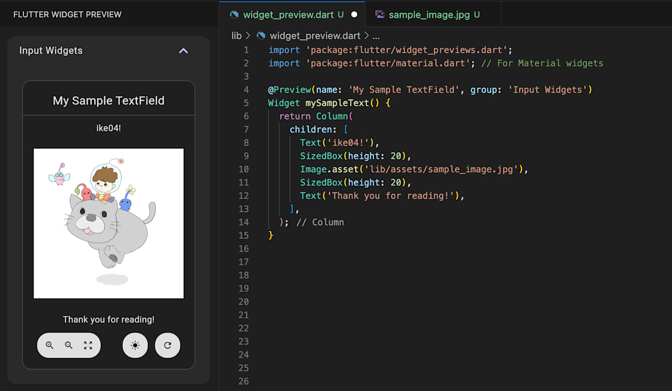Click the 'Input Widgets' group label
This screenshot has width=672, height=391.
coord(51,50)
